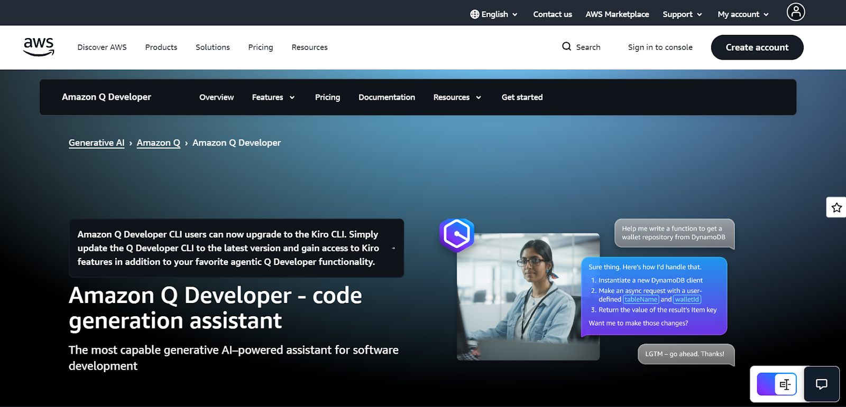Expand the Support dropdown
This screenshot has width=846, height=407.
click(x=682, y=14)
